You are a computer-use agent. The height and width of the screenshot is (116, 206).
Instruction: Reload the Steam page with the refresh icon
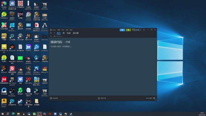[51, 36]
